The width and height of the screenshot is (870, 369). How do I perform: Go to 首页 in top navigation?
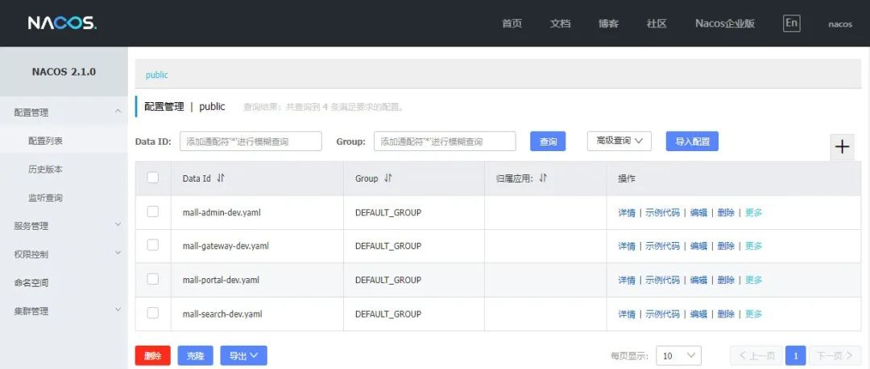coord(512,24)
